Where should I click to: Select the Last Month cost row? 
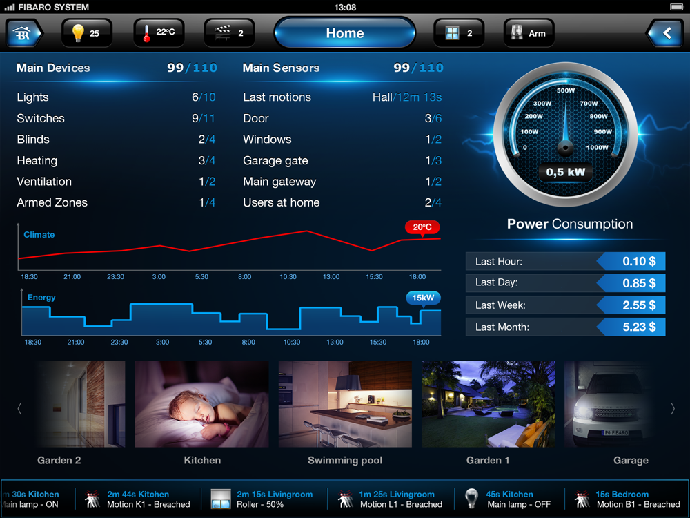click(566, 327)
